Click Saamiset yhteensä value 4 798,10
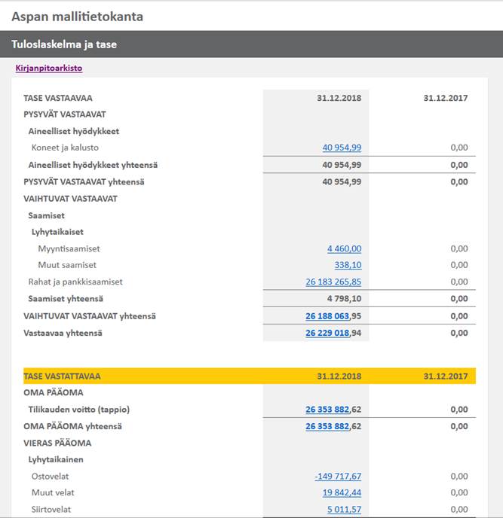Screen dimensions: 503x518 [344, 299]
